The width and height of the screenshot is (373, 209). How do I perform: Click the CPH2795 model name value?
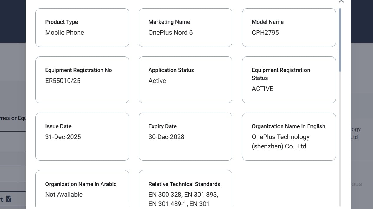(x=265, y=33)
